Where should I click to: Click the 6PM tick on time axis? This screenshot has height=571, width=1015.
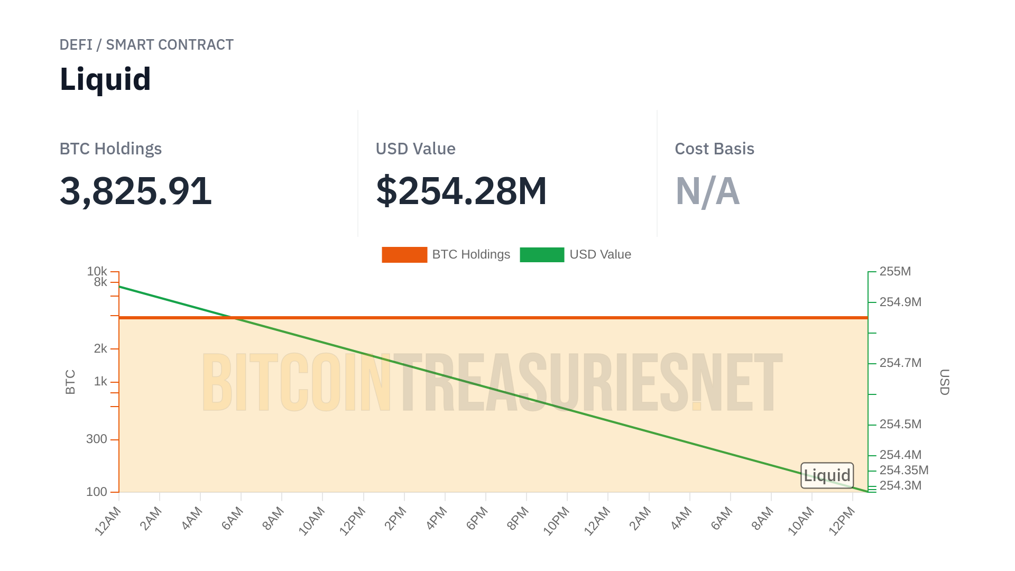[477, 518]
